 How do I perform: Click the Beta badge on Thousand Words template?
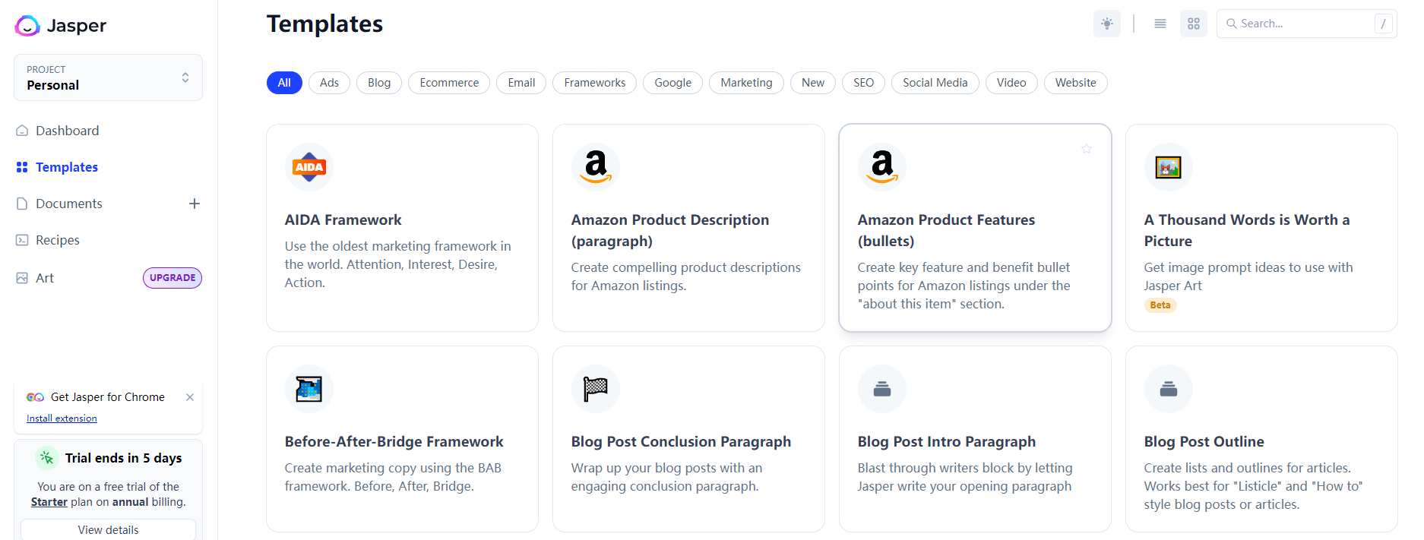pos(1160,305)
